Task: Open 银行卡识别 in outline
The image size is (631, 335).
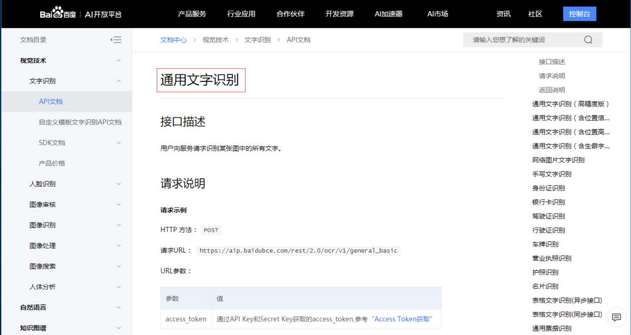Action: pos(549,202)
